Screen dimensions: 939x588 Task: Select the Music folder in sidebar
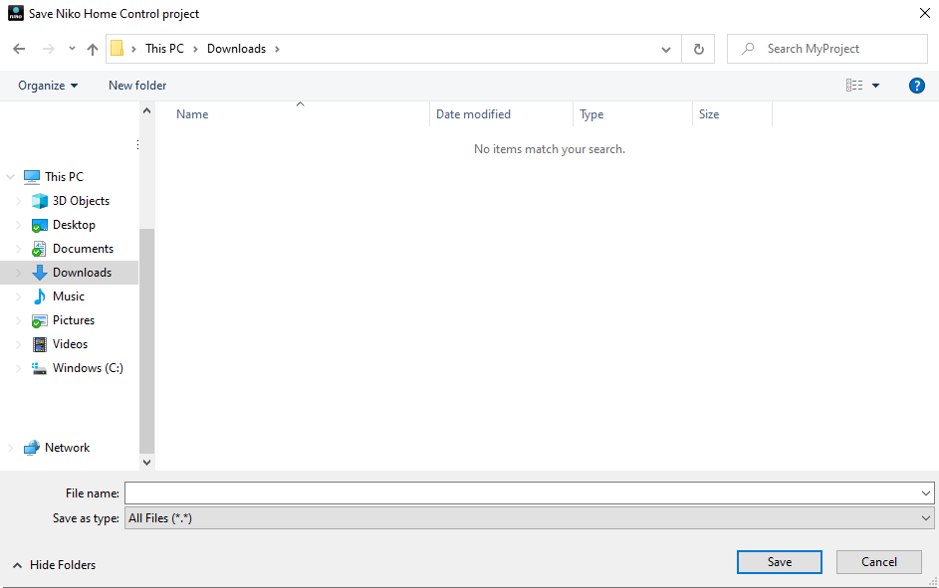68,296
